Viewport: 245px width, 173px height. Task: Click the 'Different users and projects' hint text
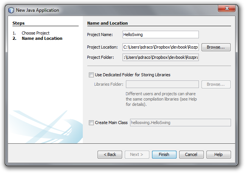tap(161, 99)
